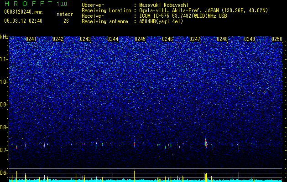The image size is (287, 182).
Task: Click the A504HB(yagi 4el) antenna text
Action: (161, 21)
